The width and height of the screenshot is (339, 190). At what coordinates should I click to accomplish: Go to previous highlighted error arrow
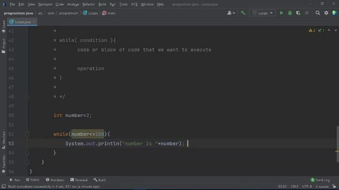click(x=329, y=31)
